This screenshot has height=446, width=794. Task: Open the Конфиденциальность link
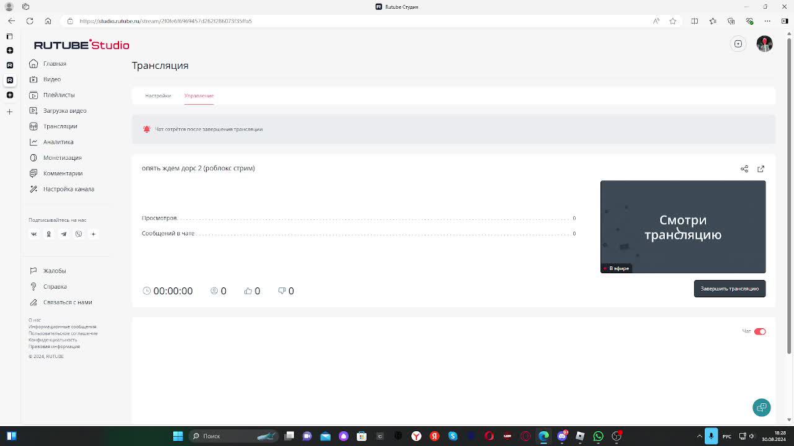click(53, 340)
